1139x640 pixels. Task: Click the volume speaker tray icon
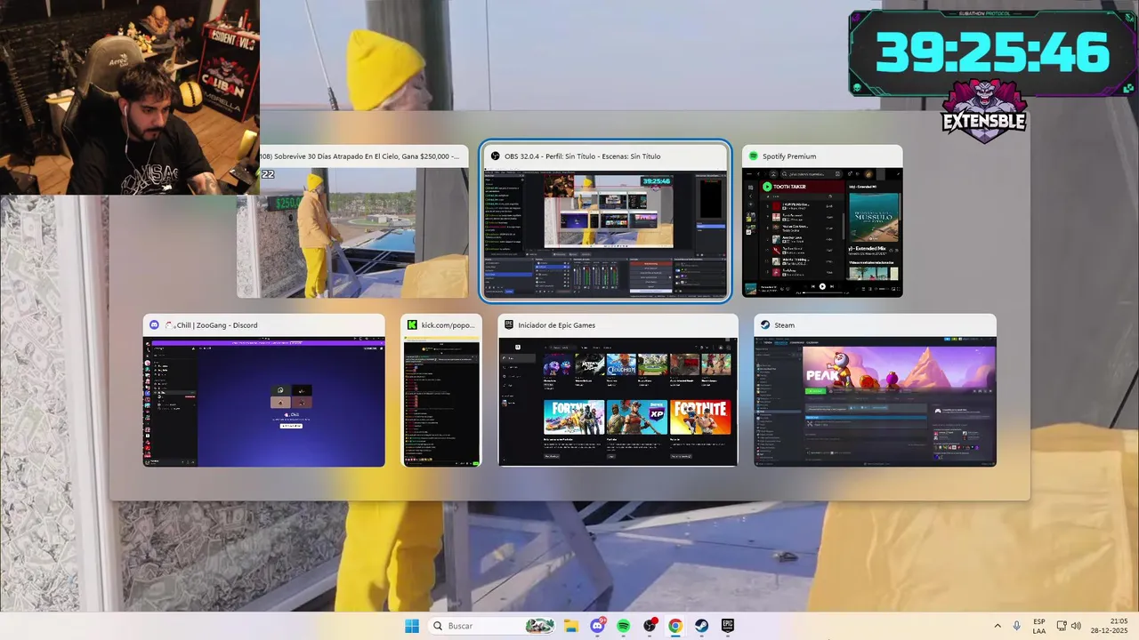[1076, 626]
